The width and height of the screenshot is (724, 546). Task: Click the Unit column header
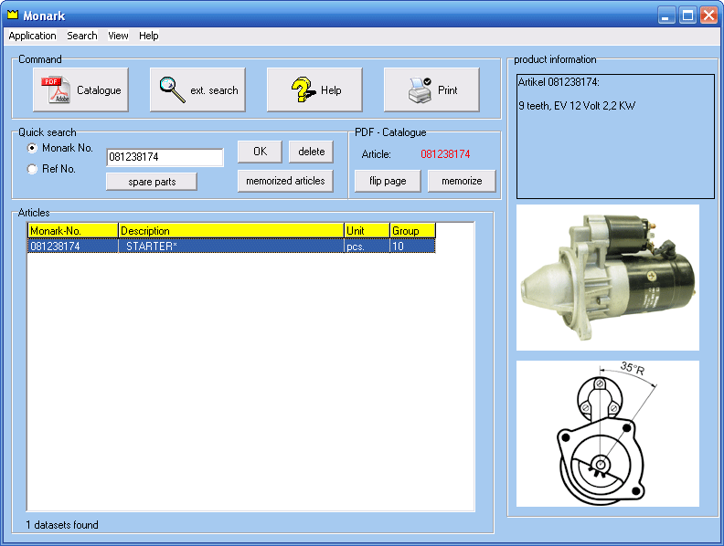367,231
